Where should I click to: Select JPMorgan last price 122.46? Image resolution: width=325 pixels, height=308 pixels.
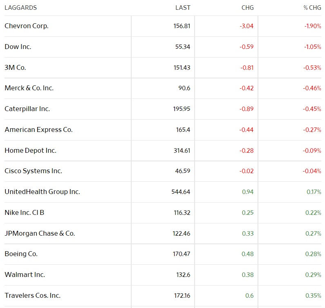(182, 234)
